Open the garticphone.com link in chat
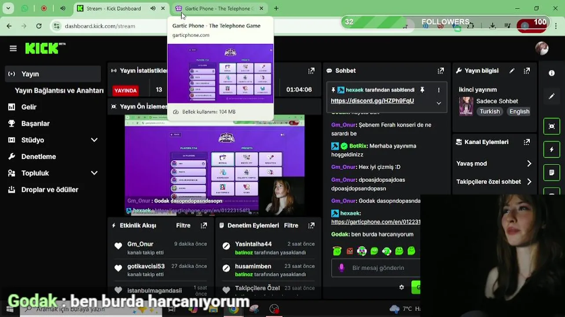565x317 pixels. coord(376,222)
